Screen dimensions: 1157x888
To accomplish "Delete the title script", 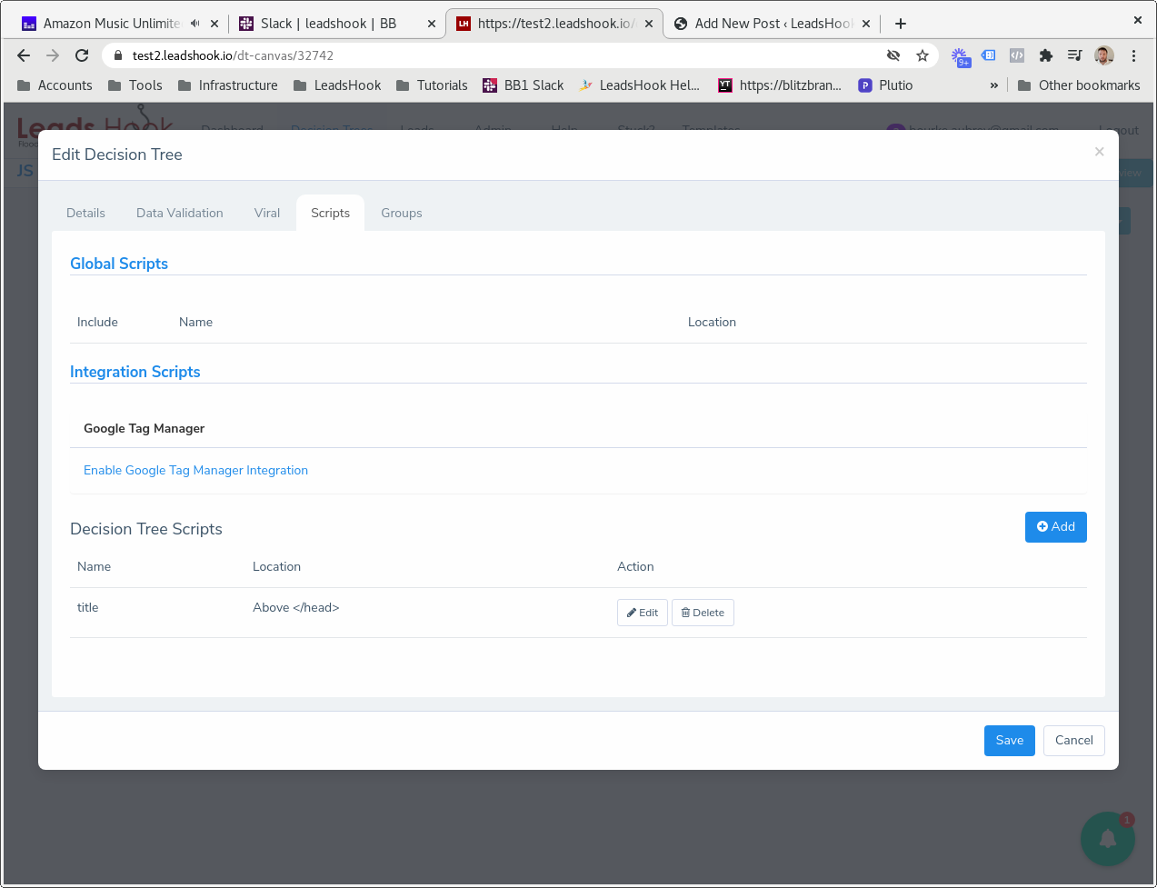I will pyautogui.click(x=703, y=613).
